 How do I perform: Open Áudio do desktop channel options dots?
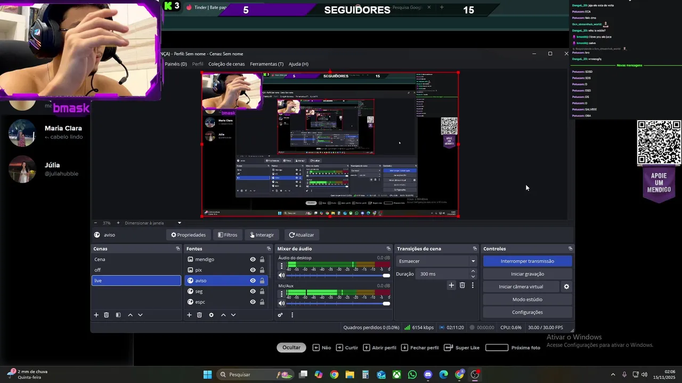tap(282, 265)
